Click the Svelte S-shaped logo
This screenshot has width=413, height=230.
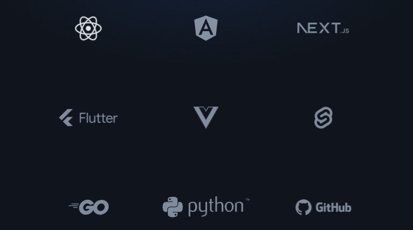(x=323, y=118)
